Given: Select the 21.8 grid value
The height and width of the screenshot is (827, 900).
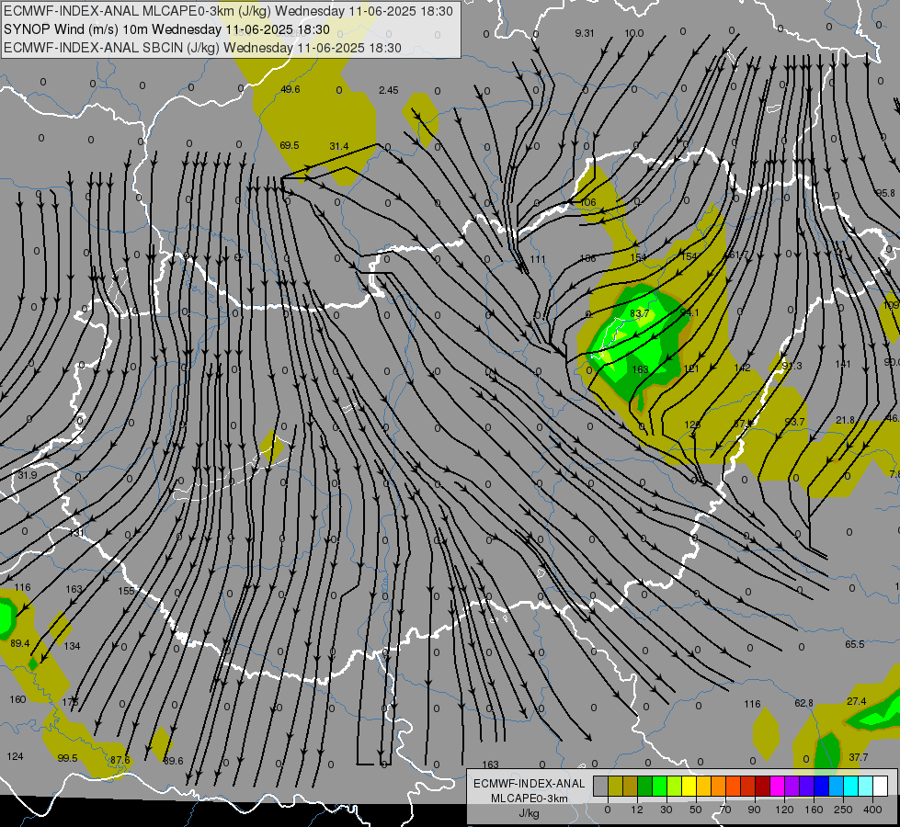Looking at the screenshot, I should [x=845, y=421].
